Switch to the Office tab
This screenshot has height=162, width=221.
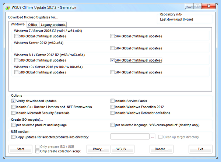tap(33, 25)
